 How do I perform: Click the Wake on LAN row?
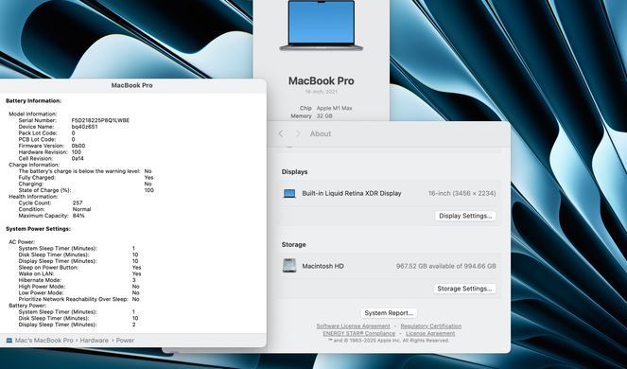click(79, 273)
